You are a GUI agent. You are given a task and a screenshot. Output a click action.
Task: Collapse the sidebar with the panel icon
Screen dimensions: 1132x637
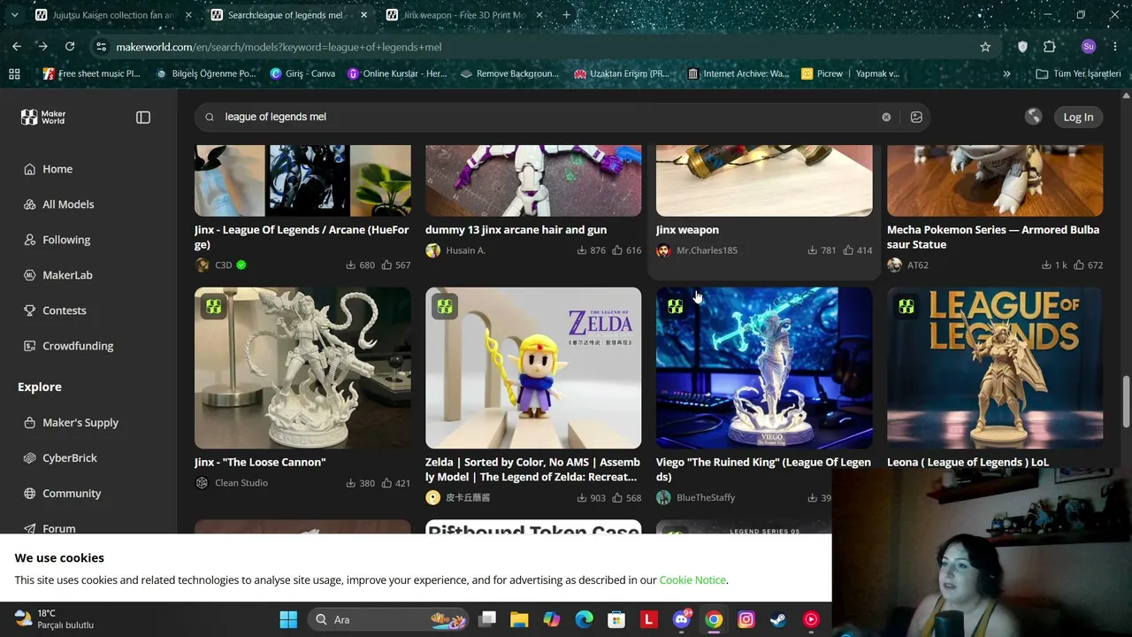[143, 117]
